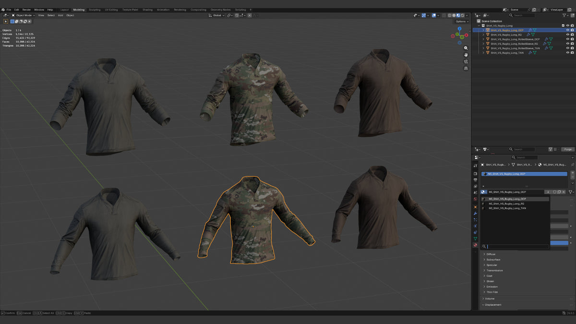Open the Global transform orientation dropdown

pos(216,15)
